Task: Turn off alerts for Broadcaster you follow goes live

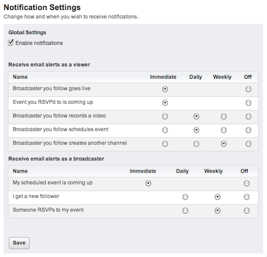Action: coord(248,89)
